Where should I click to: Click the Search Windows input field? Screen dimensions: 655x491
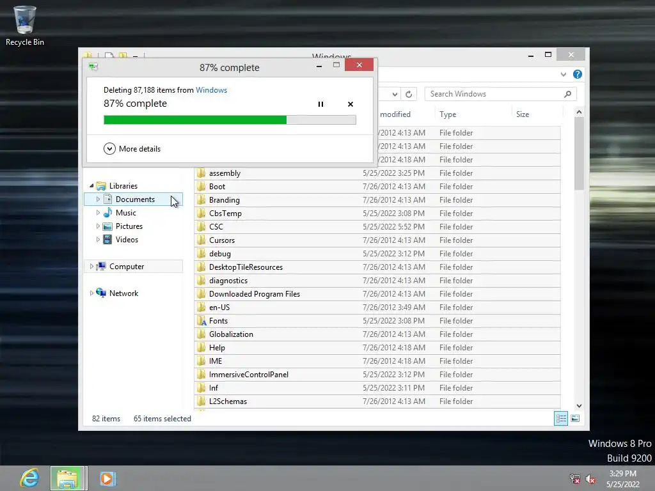pyautogui.click(x=500, y=94)
